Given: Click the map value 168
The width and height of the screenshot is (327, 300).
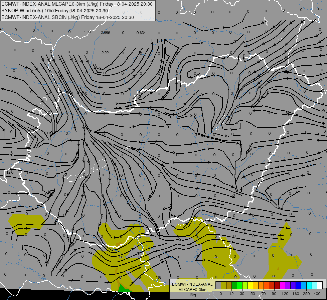Looking at the screenshot, I should 159,277.
